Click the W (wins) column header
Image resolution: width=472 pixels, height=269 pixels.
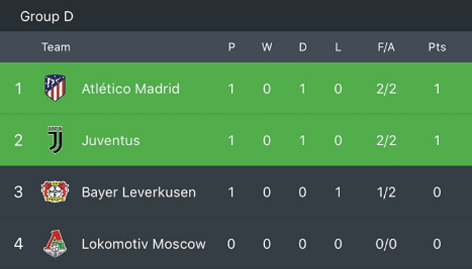tap(267, 47)
